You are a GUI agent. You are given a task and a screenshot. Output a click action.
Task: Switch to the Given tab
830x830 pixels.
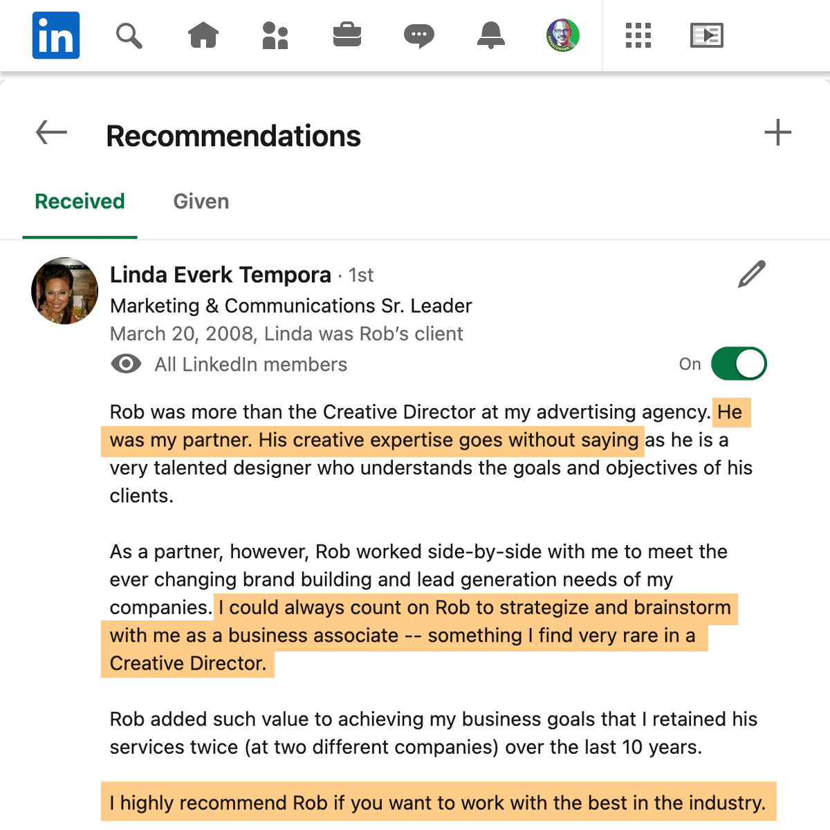[x=201, y=201]
